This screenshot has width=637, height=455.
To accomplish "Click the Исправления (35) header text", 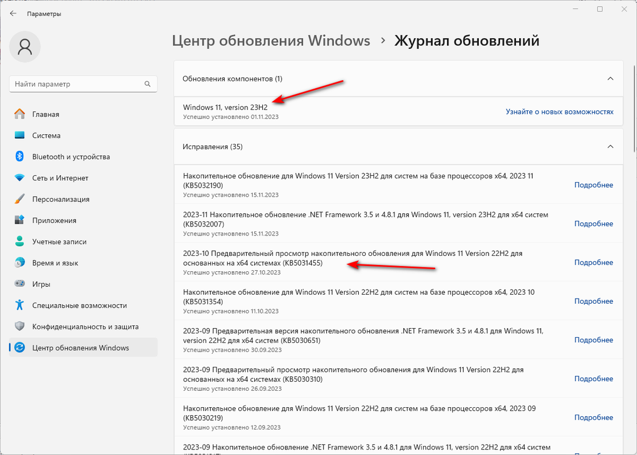I will [x=213, y=147].
